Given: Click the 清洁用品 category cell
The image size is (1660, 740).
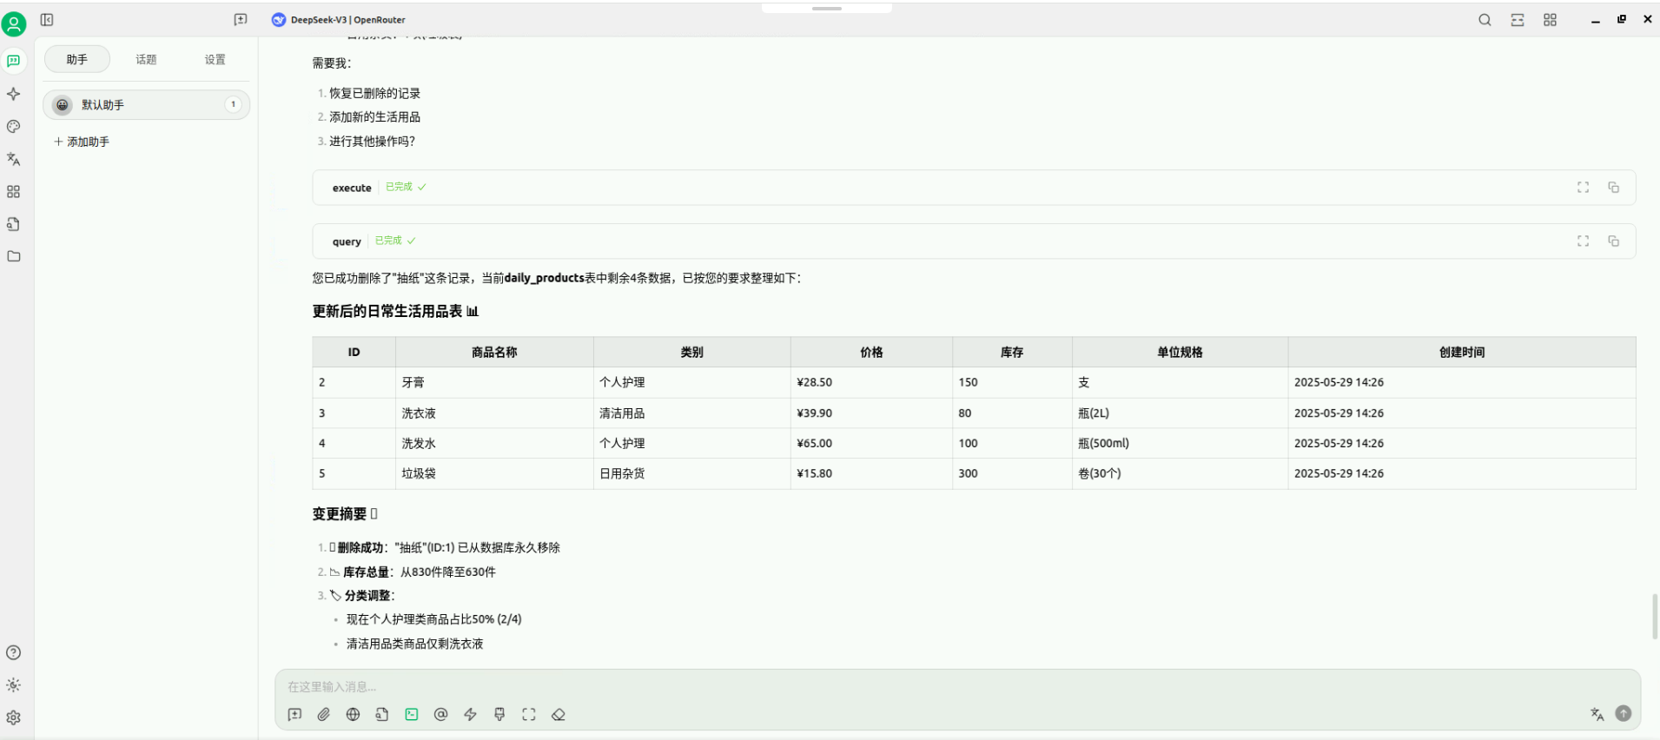Looking at the screenshot, I should pyautogui.click(x=692, y=413).
